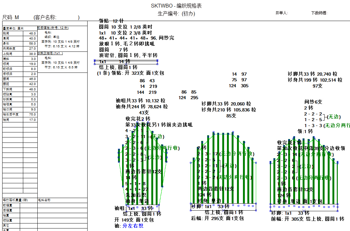Click "第33次收花另1 转前夹边挑吼"

[x=159, y=125]
